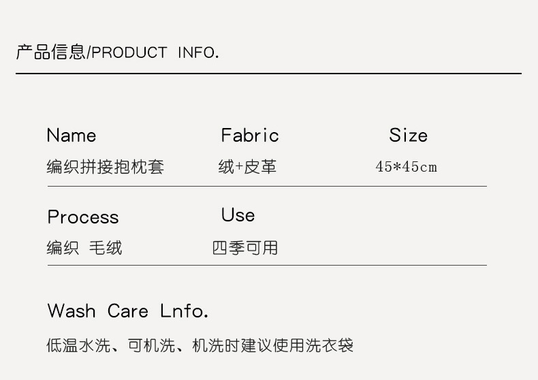This screenshot has width=538, height=380.
Task: Click the thick divider under the title
Action: (x=268, y=73)
